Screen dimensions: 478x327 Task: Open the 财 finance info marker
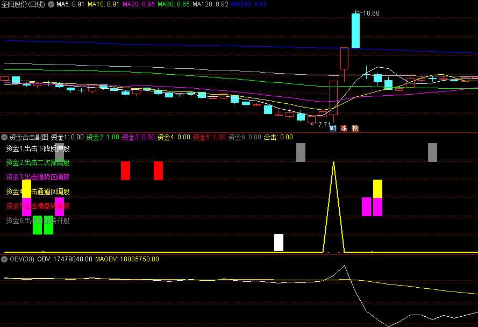(333, 129)
